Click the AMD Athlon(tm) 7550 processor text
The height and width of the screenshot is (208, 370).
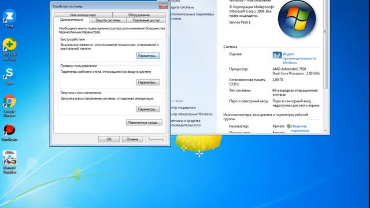[296, 71]
